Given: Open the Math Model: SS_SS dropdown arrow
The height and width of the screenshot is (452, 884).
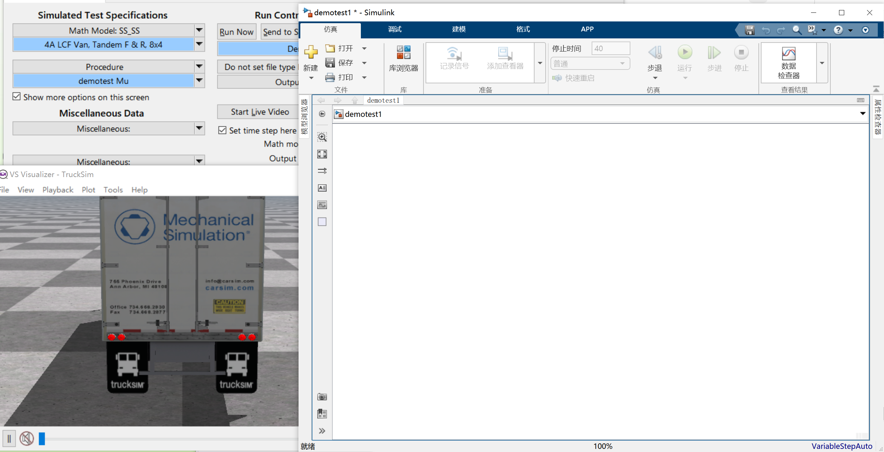Looking at the screenshot, I should pyautogui.click(x=199, y=30).
